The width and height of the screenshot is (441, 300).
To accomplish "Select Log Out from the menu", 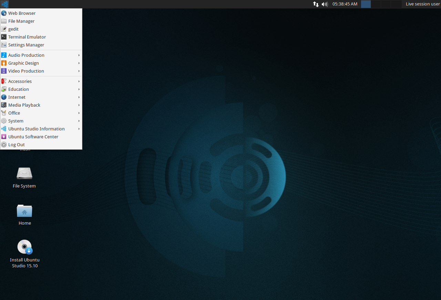I will click(16, 144).
